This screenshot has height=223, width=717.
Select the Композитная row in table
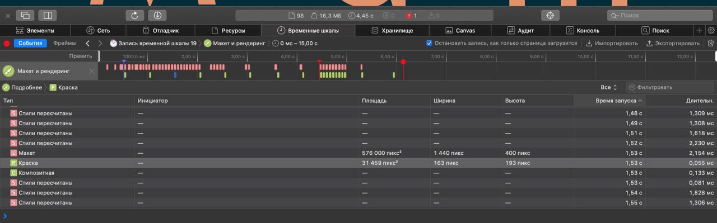pyautogui.click(x=358, y=173)
